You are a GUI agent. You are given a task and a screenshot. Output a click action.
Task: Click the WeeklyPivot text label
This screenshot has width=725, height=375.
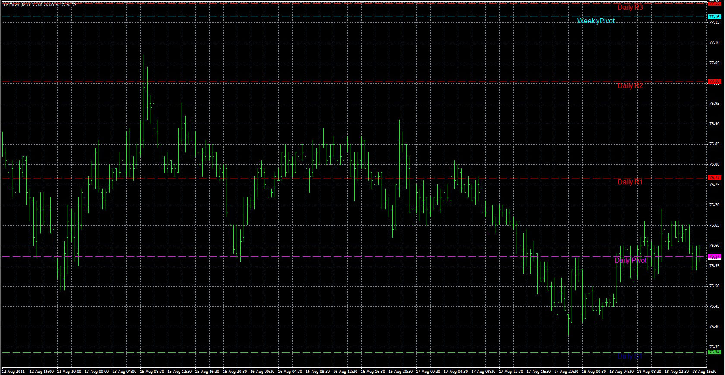(596, 21)
